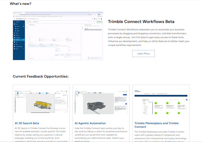Viewport: 202px width, 142px height.
Task: Open the Trimble Connect Workflows screenshot image
Action: [x=58, y=36]
